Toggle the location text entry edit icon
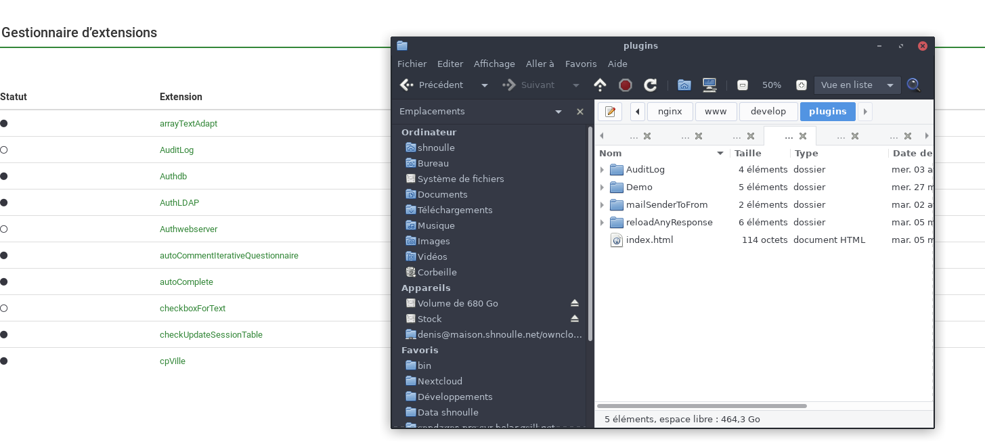Viewport: 985px width, 448px height. pyautogui.click(x=609, y=112)
